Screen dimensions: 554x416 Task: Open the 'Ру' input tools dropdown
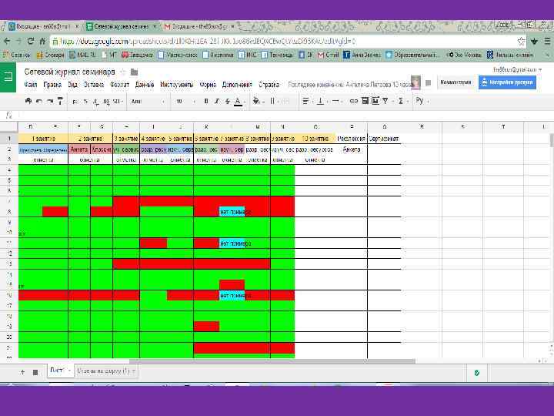(422, 101)
